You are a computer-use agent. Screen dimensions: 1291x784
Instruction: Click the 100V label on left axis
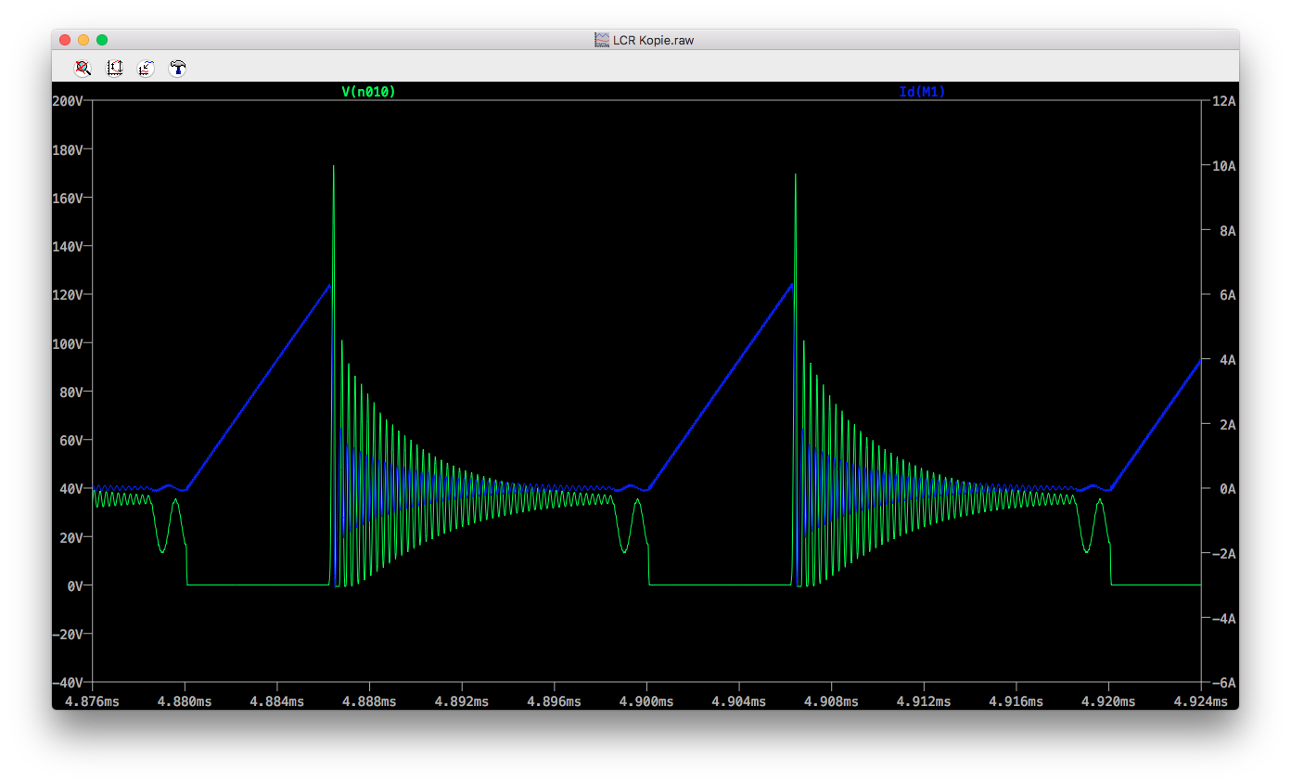click(70, 343)
